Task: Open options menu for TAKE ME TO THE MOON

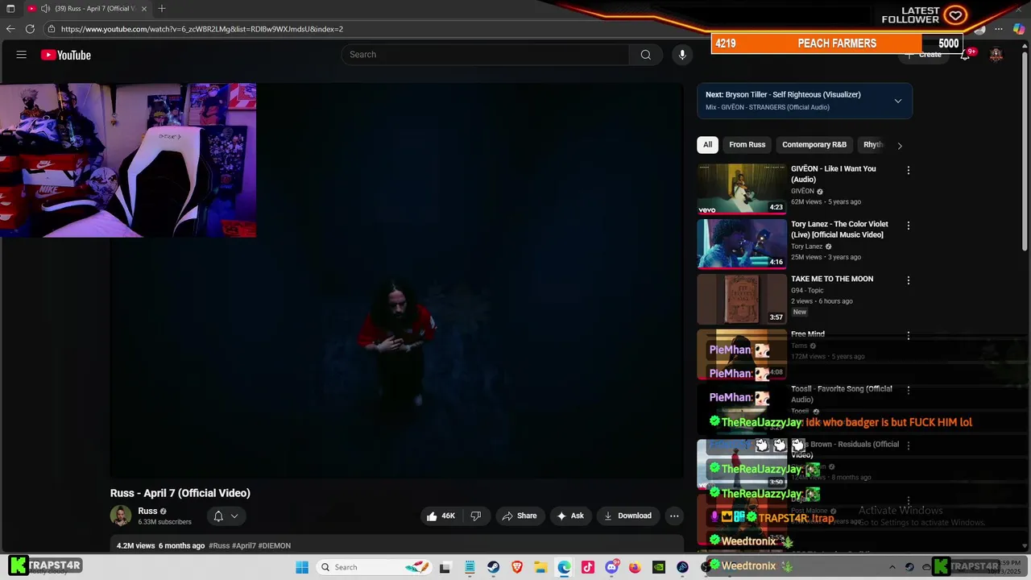Action: (x=909, y=280)
